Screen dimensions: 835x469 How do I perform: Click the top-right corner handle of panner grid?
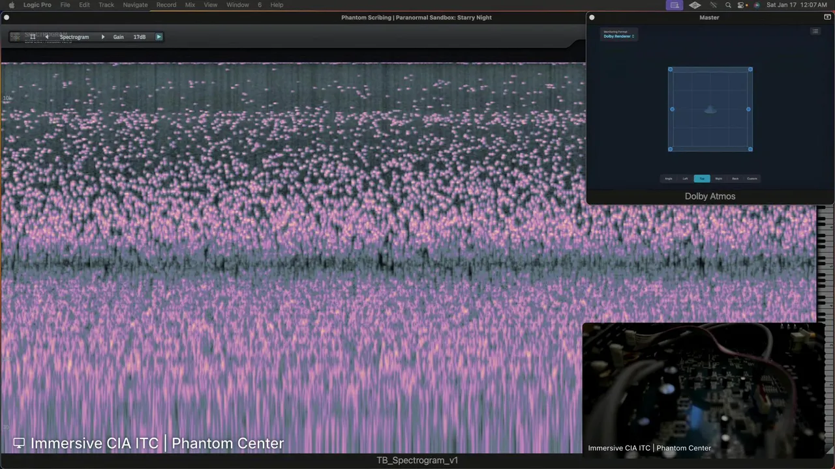point(750,69)
